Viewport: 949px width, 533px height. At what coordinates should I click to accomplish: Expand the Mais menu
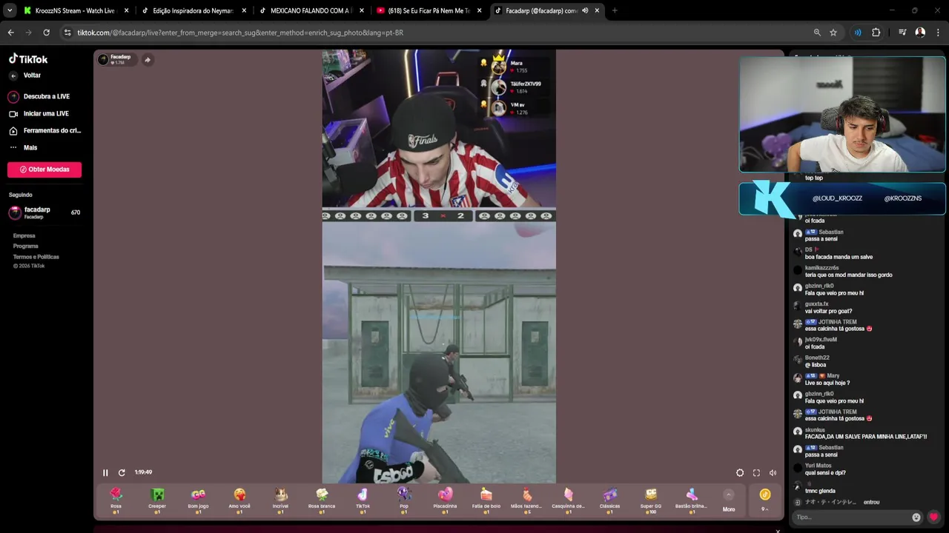(24, 147)
